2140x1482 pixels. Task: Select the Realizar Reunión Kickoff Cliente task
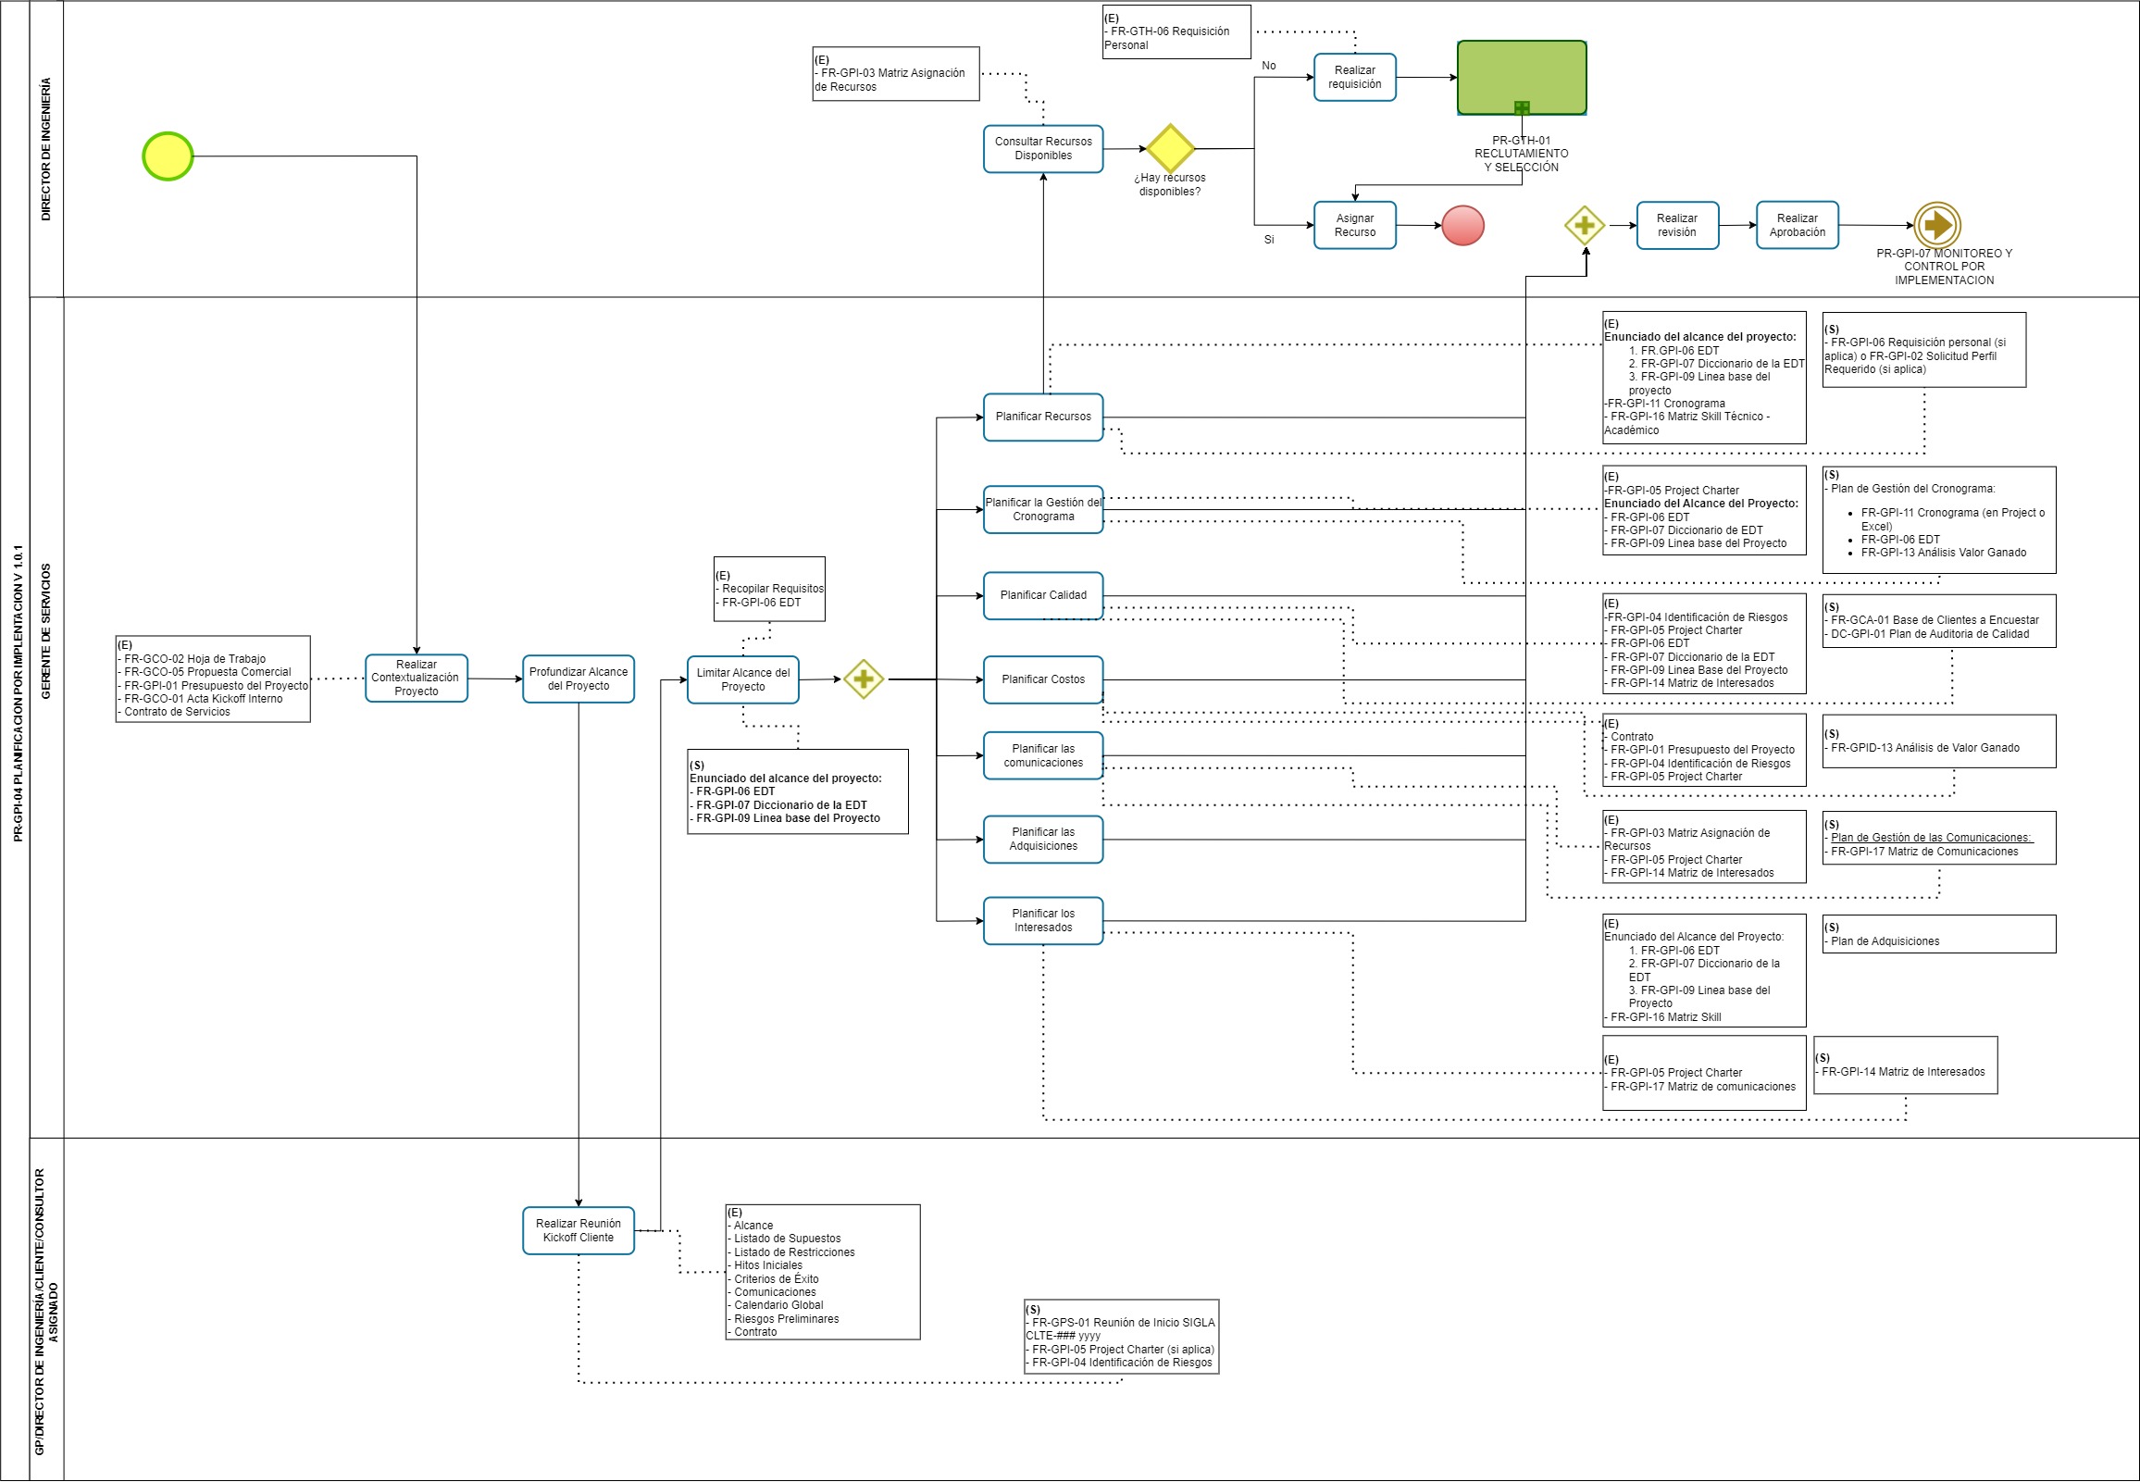pos(579,1232)
